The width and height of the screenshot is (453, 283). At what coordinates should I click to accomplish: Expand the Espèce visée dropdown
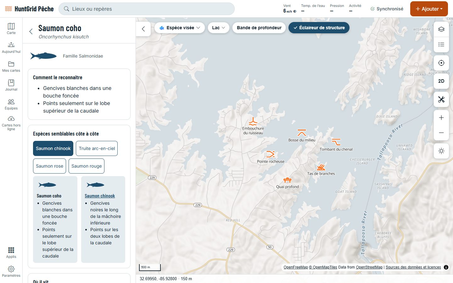(x=180, y=28)
